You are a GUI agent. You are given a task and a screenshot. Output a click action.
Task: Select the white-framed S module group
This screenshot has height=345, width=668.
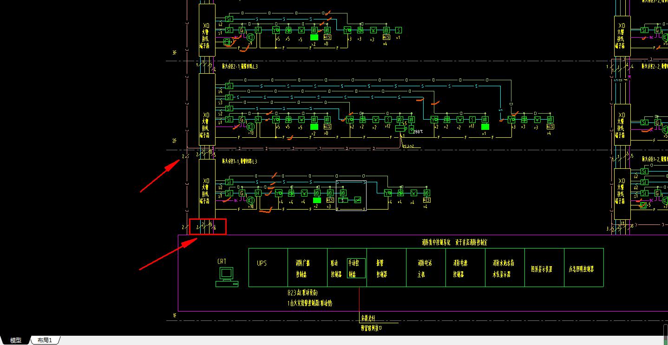pyautogui.click(x=351, y=196)
